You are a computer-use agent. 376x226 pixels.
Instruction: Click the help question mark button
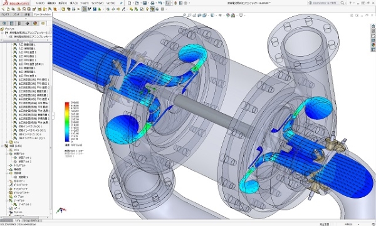pyautogui.click(x=350, y=3)
